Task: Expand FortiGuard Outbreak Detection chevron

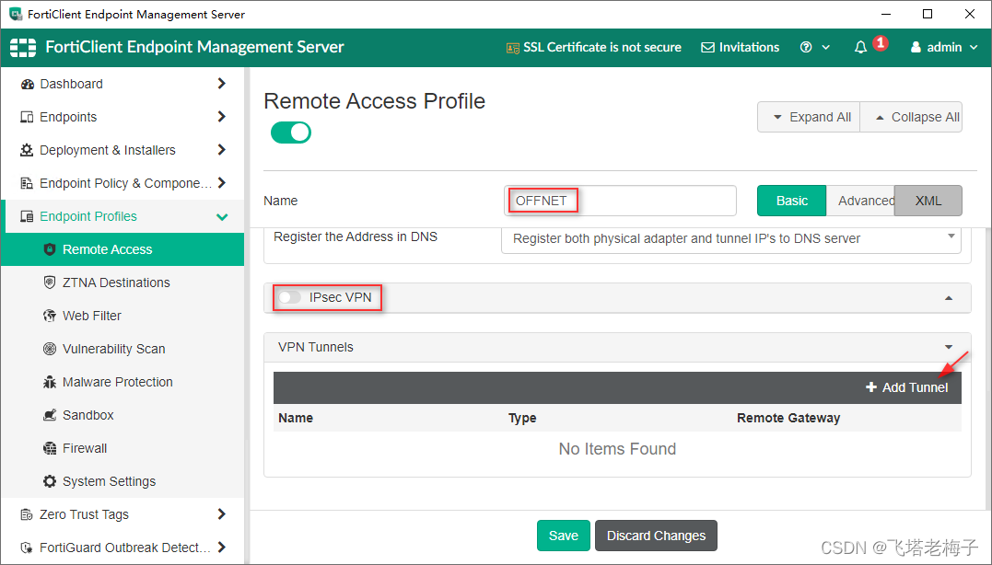Action: (x=221, y=548)
